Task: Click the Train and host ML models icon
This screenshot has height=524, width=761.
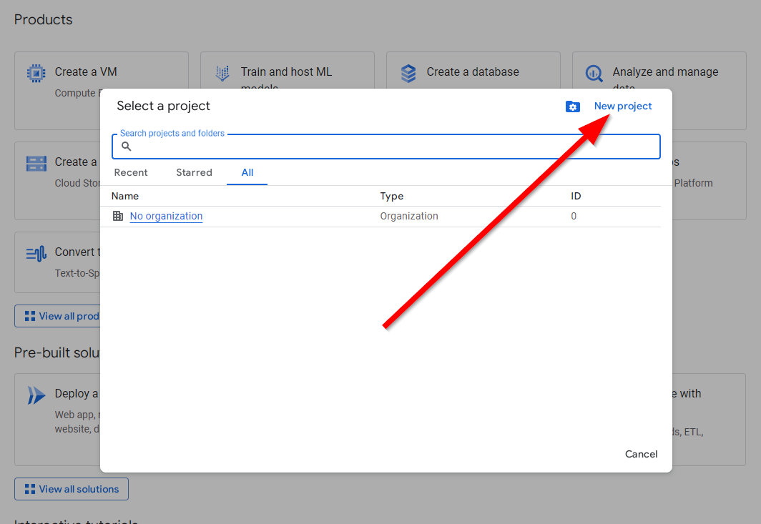Action: [x=222, y=73]
